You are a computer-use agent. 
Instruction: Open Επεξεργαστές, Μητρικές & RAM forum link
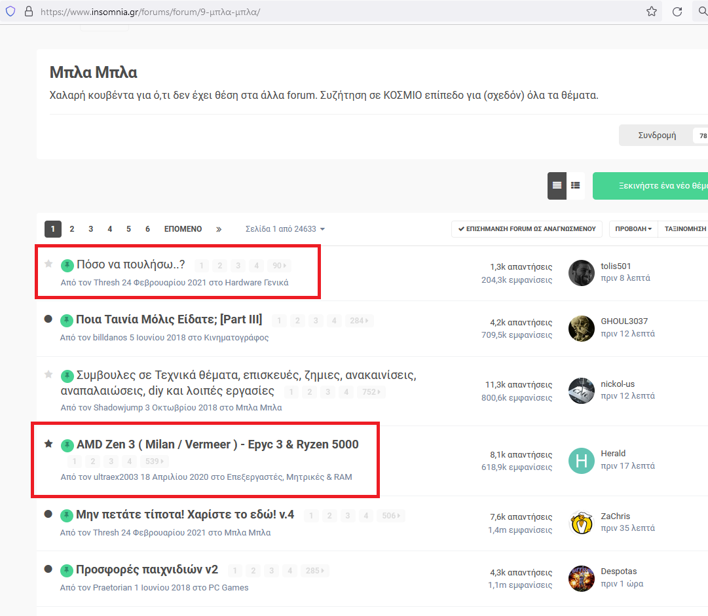289,477
